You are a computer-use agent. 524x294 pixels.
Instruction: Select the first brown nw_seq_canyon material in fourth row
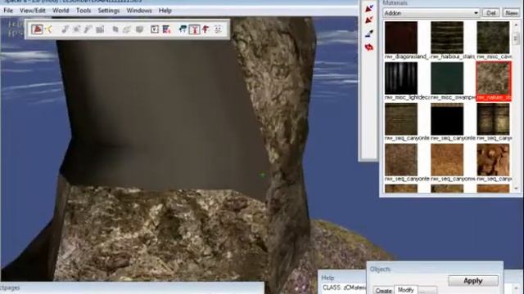pyautogui.click(x=401, y=160)
